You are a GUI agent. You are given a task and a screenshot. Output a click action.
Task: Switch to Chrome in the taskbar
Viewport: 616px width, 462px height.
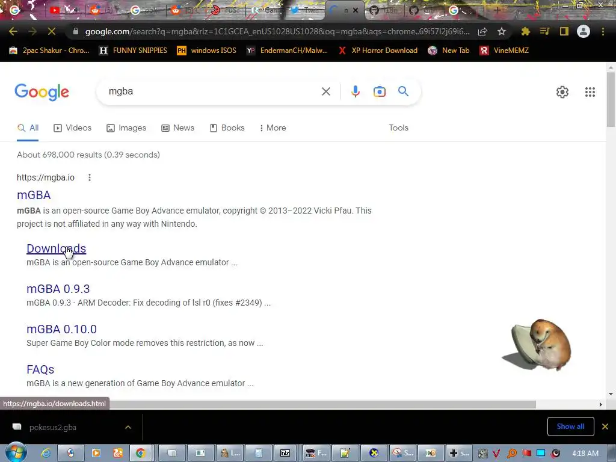(140, 453)
